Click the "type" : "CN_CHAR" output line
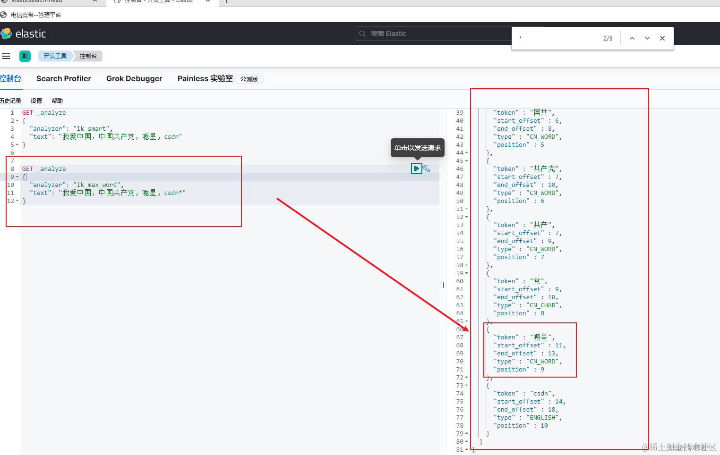The image size is (720, 455). tap(528, 305)
